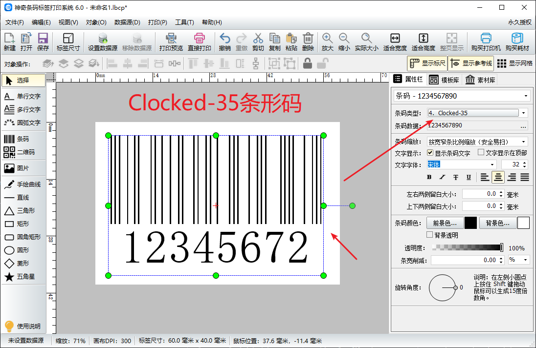Click the 选择 selection tool button
The image size is (536, 348).
[23, 80]
